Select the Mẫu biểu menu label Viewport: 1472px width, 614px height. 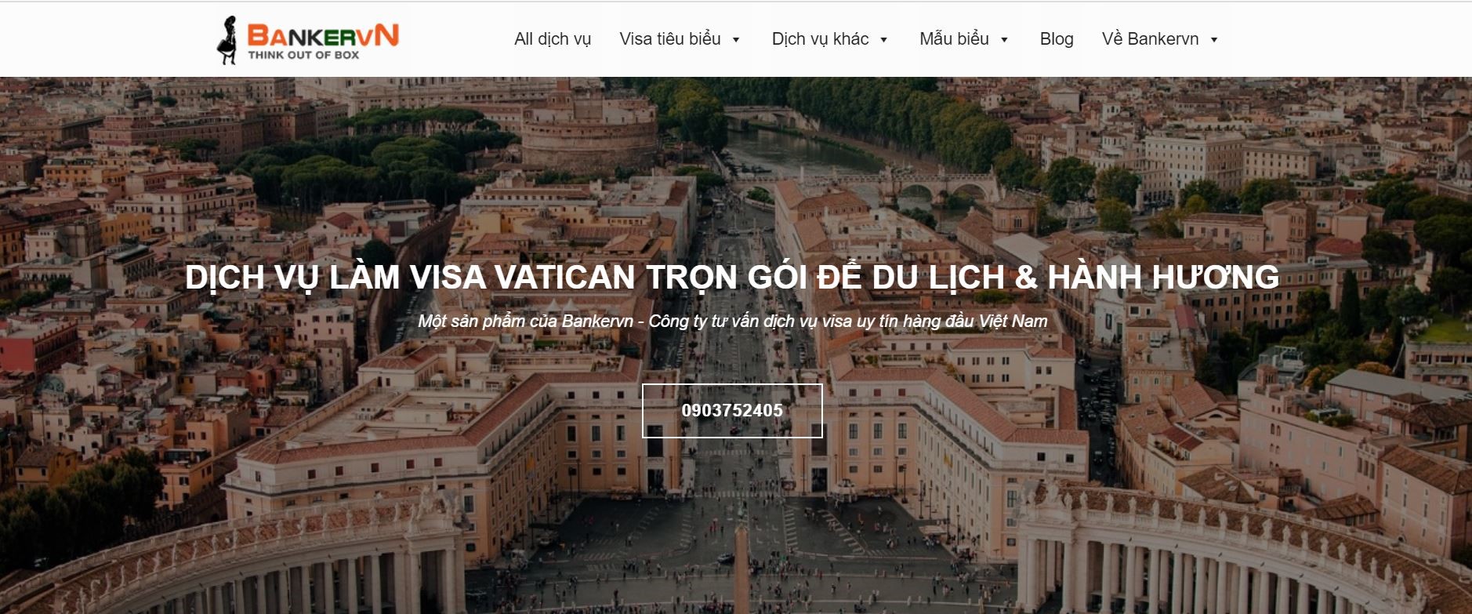(x=954, y=39)
